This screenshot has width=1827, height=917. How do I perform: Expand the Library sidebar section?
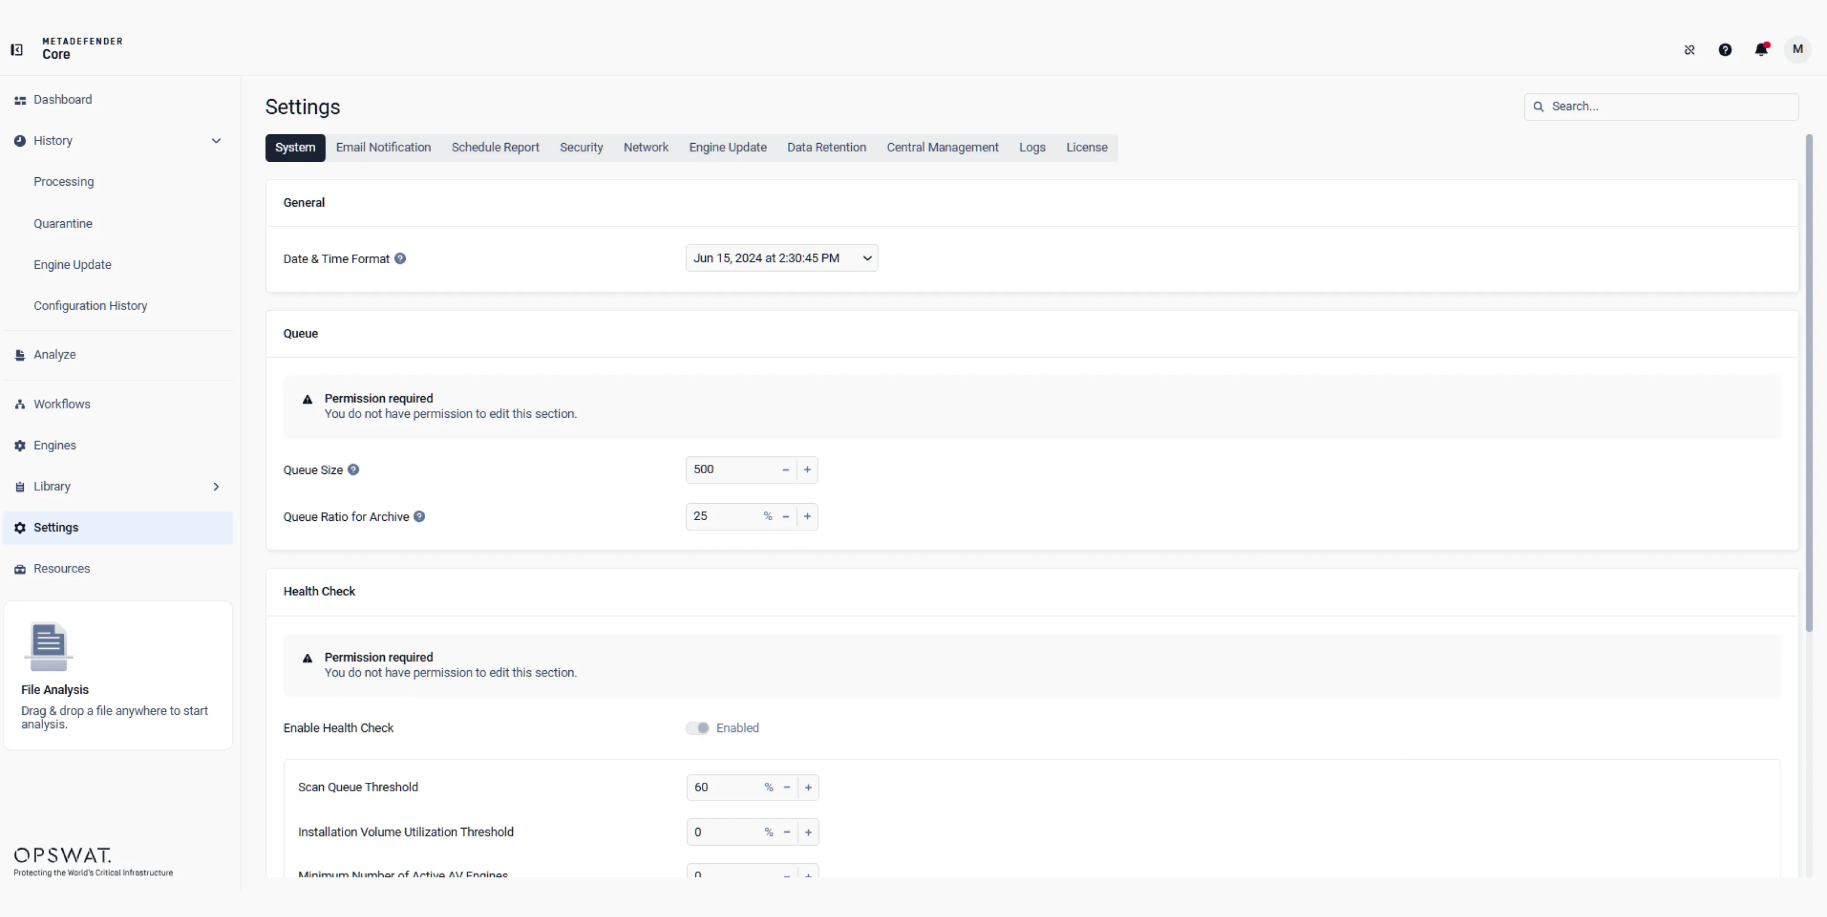click(216, 486)
